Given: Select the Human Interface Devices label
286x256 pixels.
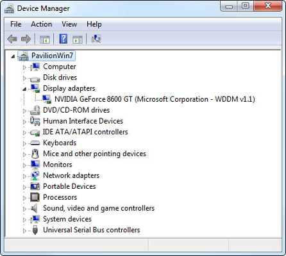Looking at the screenshot, I should (83, 121).
